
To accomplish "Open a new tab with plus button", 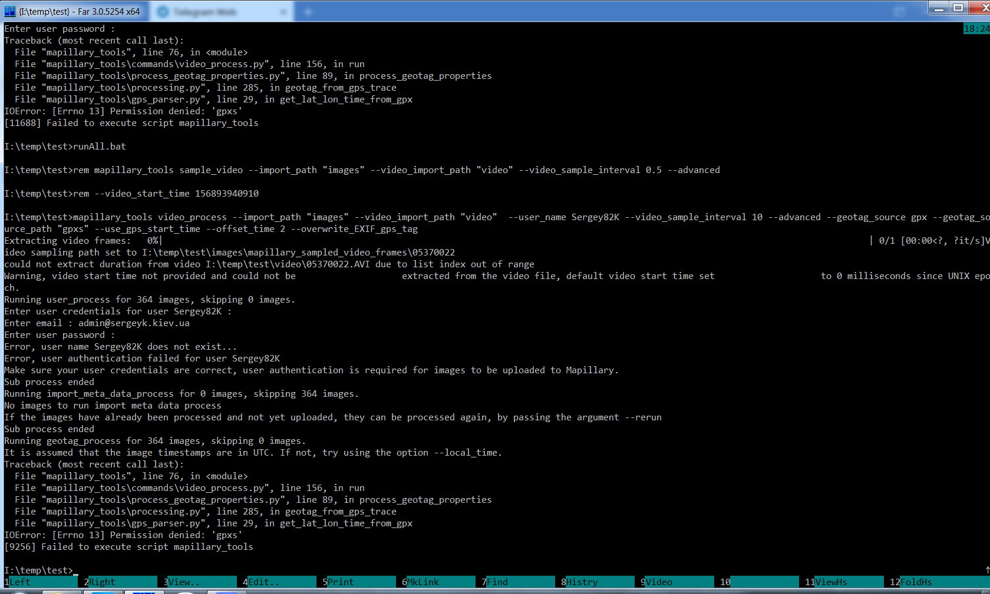I will coord(308,12).
